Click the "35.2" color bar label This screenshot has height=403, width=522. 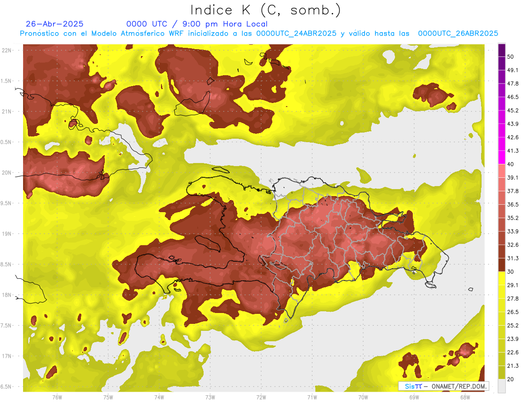coord(513,218)
